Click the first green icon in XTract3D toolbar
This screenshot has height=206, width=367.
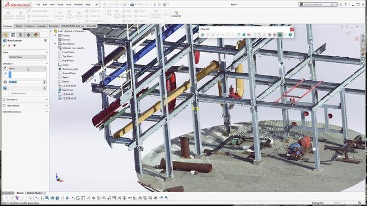pyautogui.click(x=202, y=35)
